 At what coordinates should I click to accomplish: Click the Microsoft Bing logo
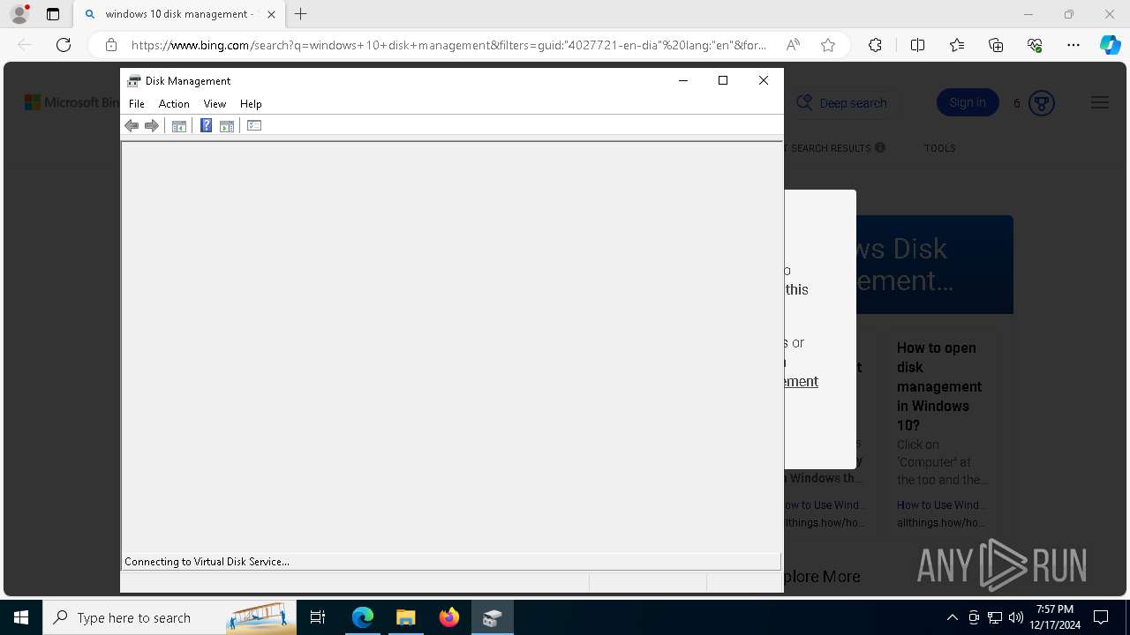(72, 103)
